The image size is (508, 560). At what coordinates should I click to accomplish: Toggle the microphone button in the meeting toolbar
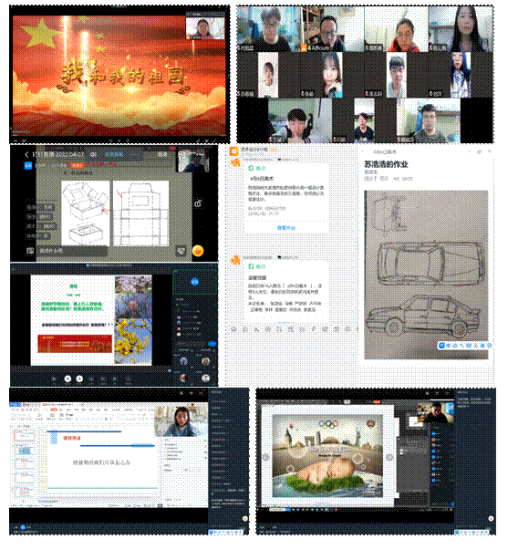[x=67, y=379]
